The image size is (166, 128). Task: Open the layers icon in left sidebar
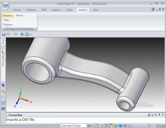tap(3, 97)
